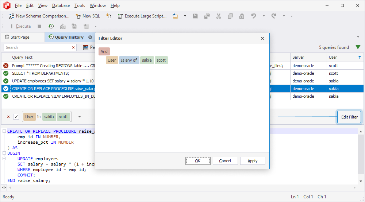Open the Help menu

(115, 5)
